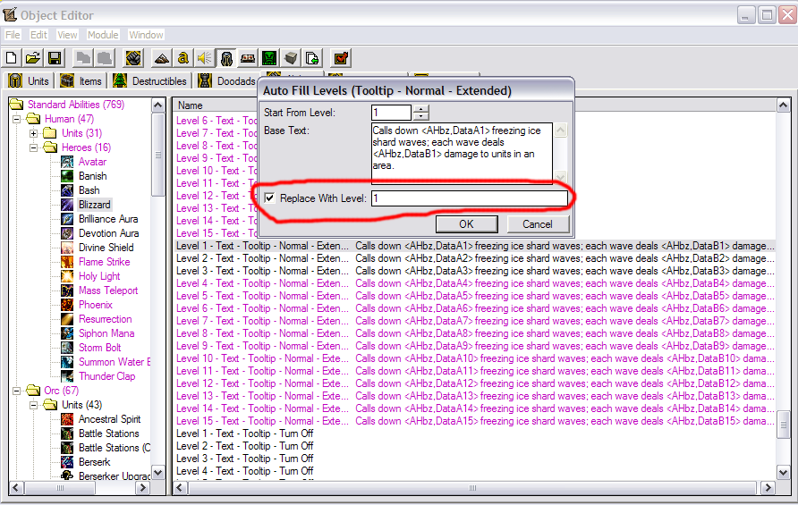798x505 pixels.
Task: Click inside the Base Text box
Action: (462, 153)
